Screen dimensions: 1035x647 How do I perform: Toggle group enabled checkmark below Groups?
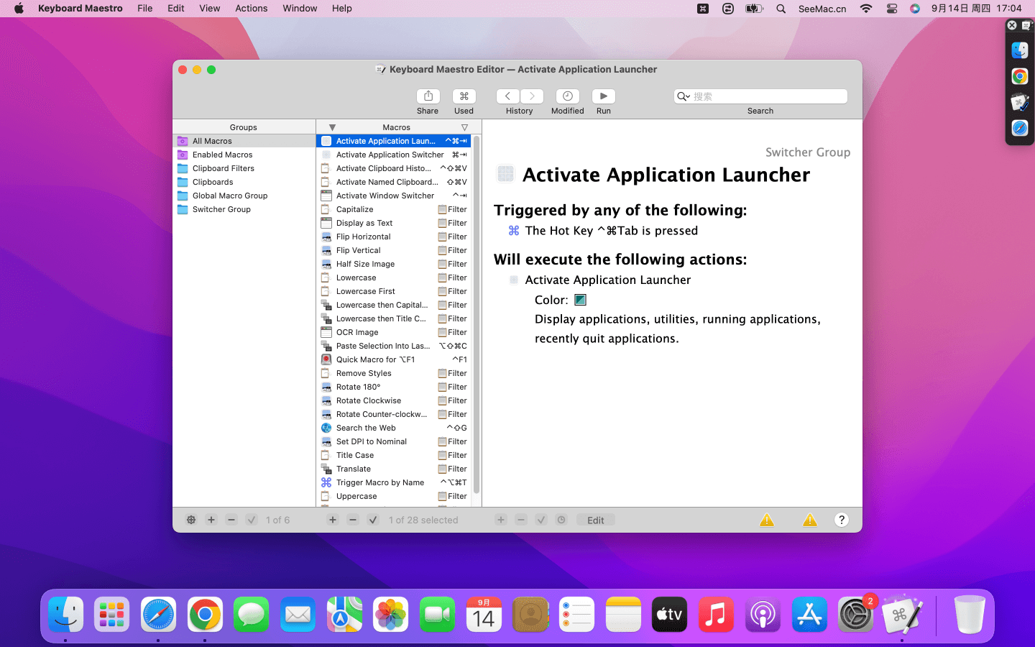tap(252, 520)
